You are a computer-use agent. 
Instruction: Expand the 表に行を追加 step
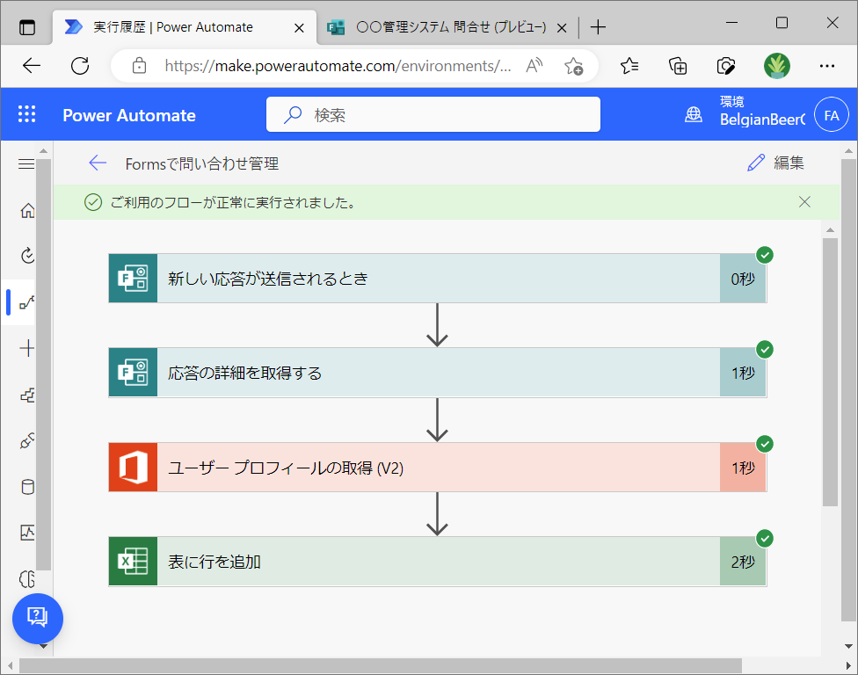tap(438, 562)
